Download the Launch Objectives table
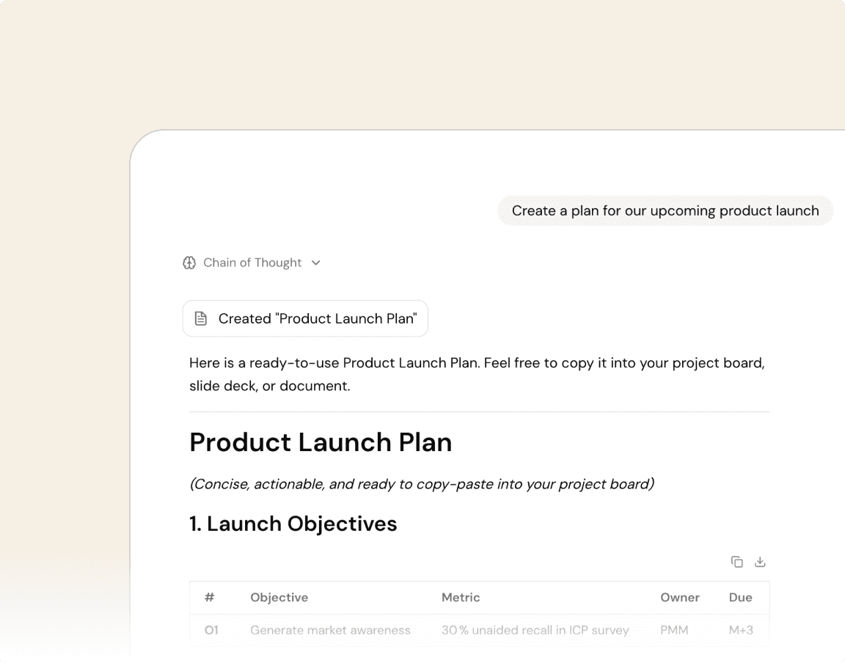The width and height of the screenshot is (845, 663). [x=760, y=562]
